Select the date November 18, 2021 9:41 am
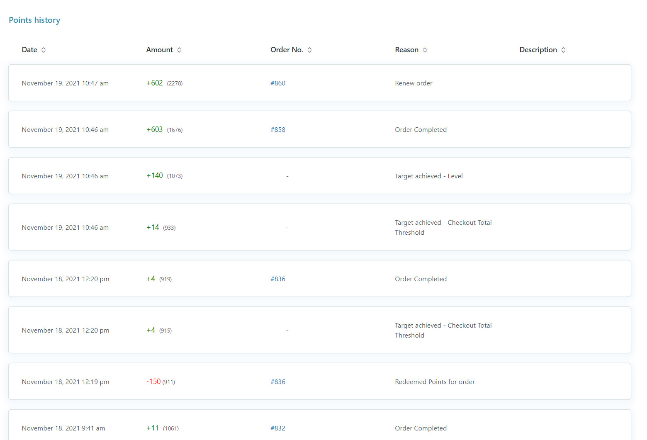 pyautogui.click(x=63, y=428)
